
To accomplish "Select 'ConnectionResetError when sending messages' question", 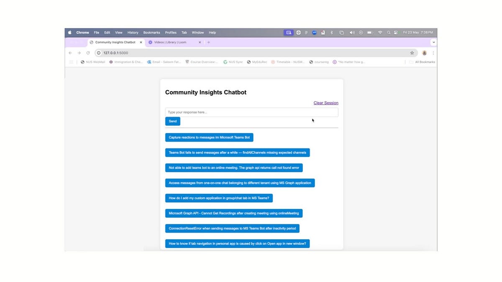I will [232, 228].
